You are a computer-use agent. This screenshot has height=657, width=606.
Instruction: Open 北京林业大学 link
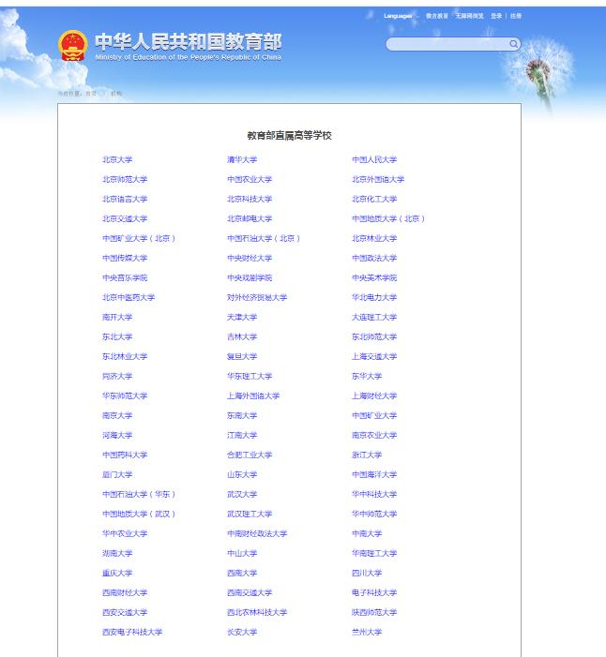point(374,238)
